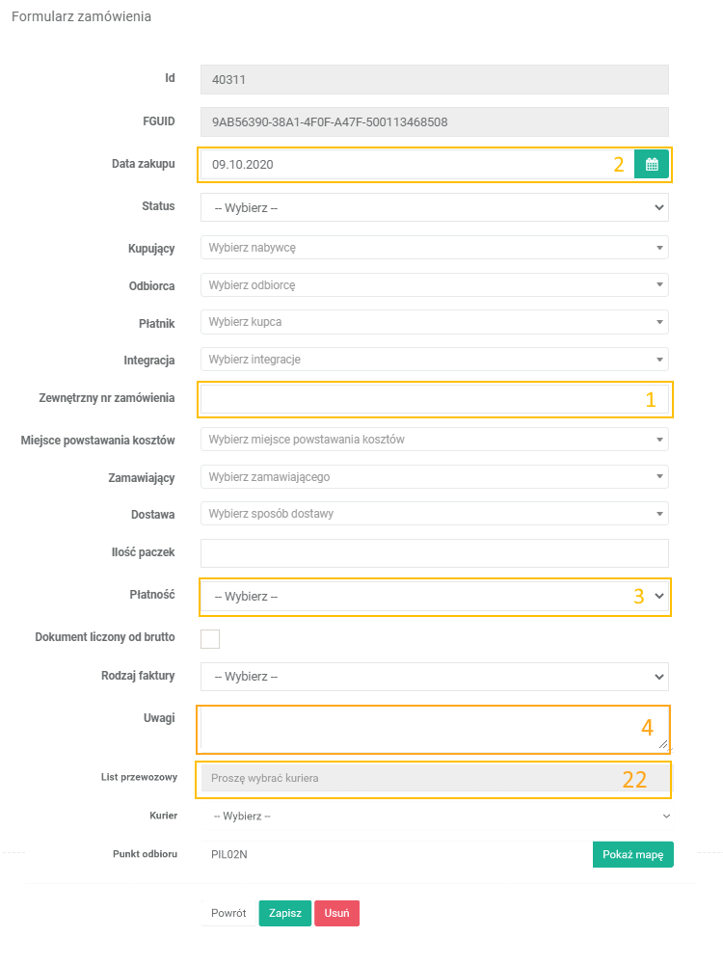Image resolution: width=723 pixels, height=964 pixels.
Task: Expand the Rodzaj faktury dropdown
Action: [434, 677]
